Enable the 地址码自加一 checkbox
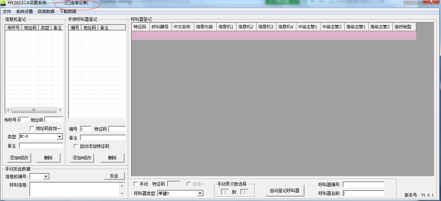 pyautogui.click(x=32, y=128)
